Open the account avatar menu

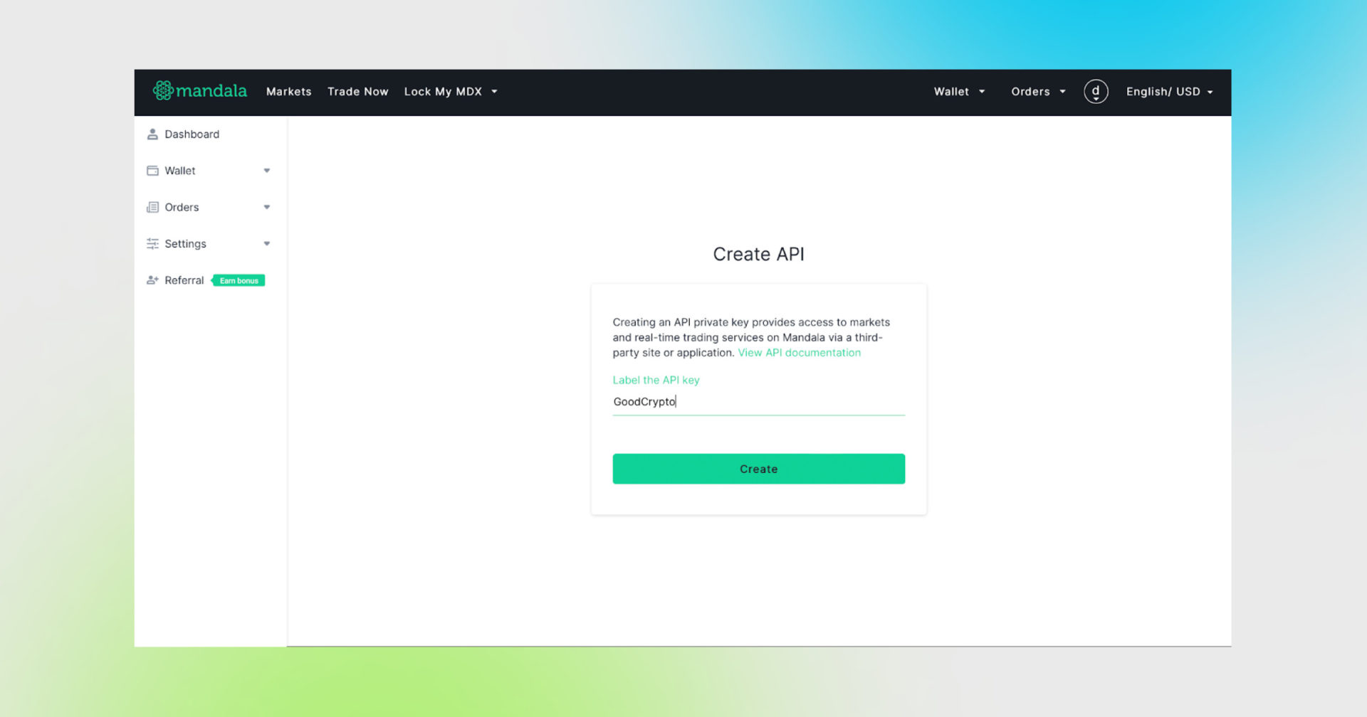point(1096,91)
